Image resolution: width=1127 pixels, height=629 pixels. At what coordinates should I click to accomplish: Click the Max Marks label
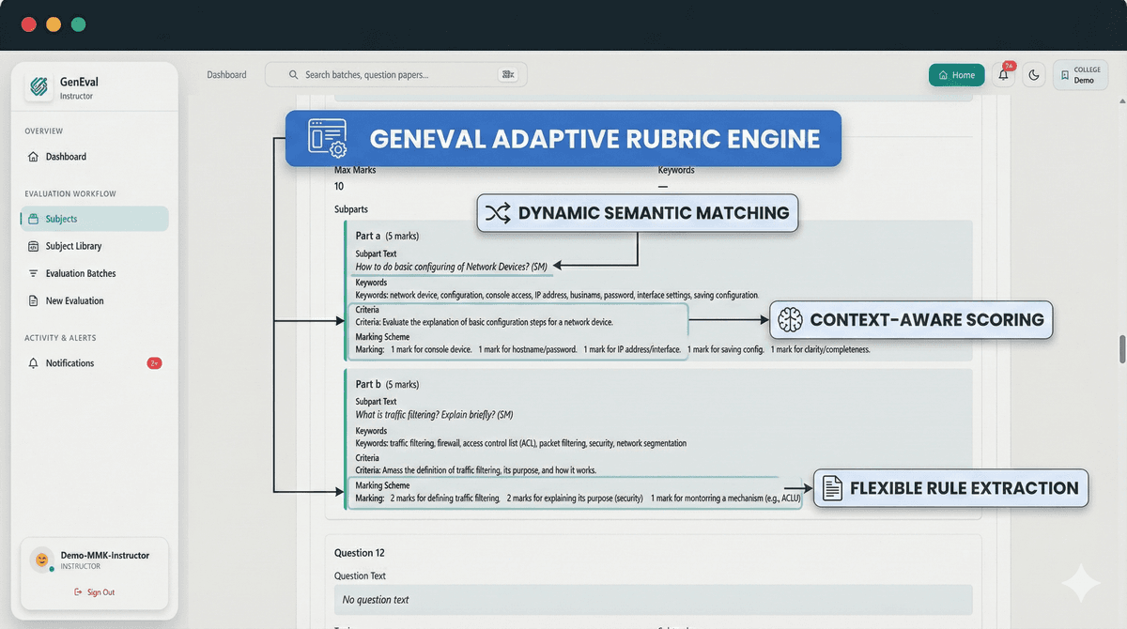point(355,170)
